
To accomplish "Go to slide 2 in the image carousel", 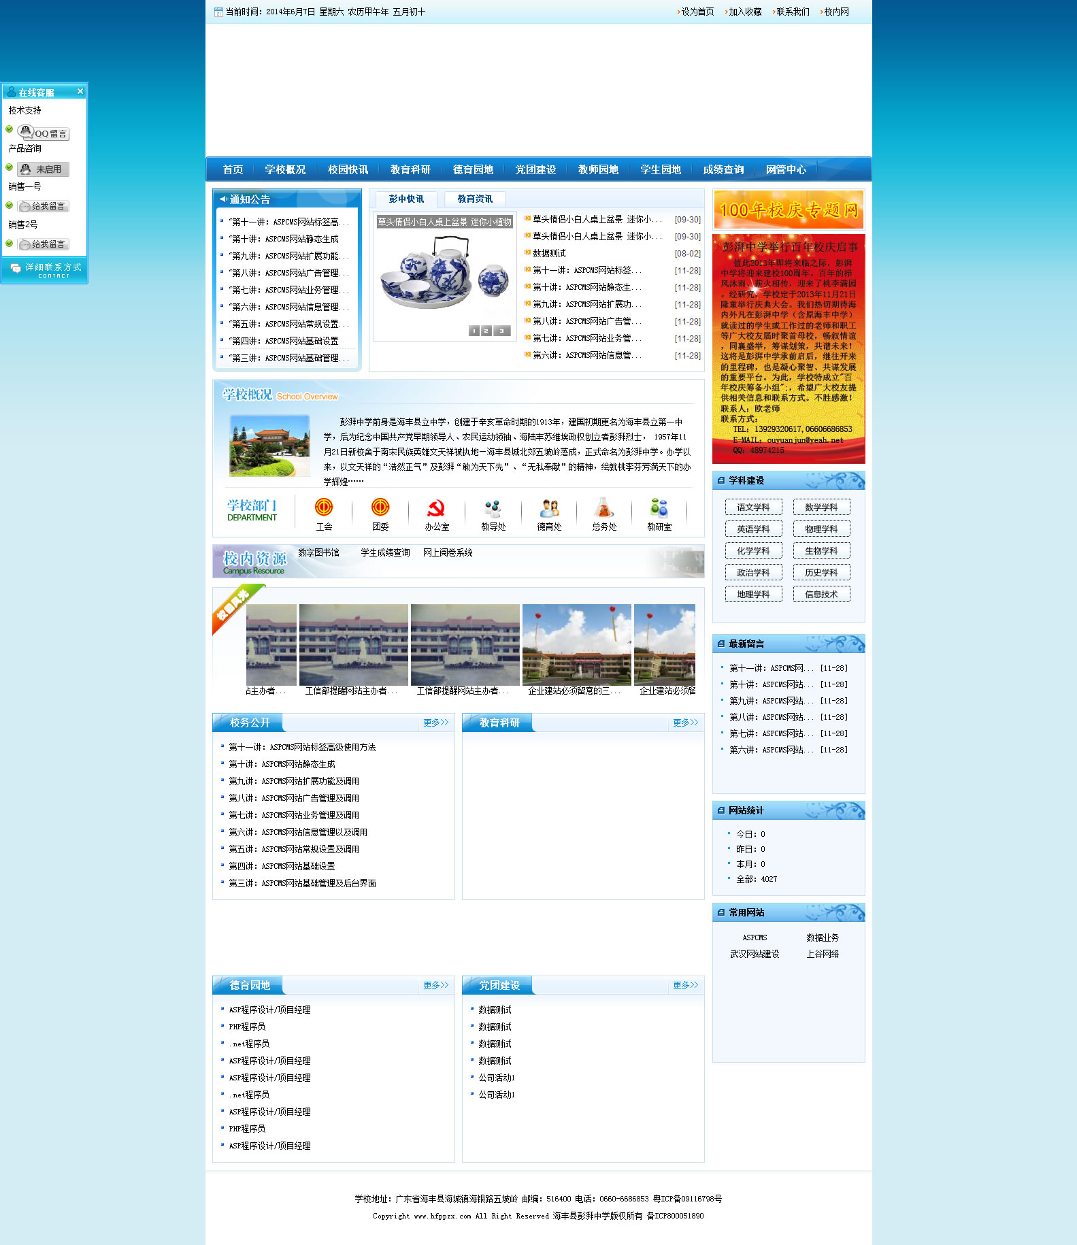I will point(486,331).
